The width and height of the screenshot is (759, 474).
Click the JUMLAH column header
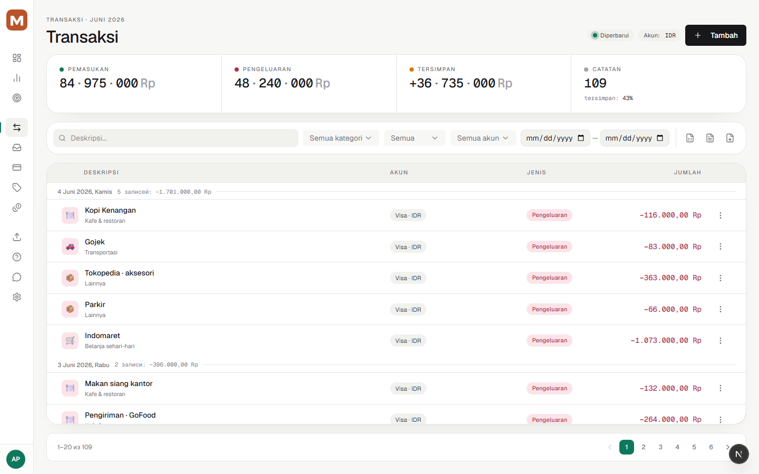coord(687,172)
